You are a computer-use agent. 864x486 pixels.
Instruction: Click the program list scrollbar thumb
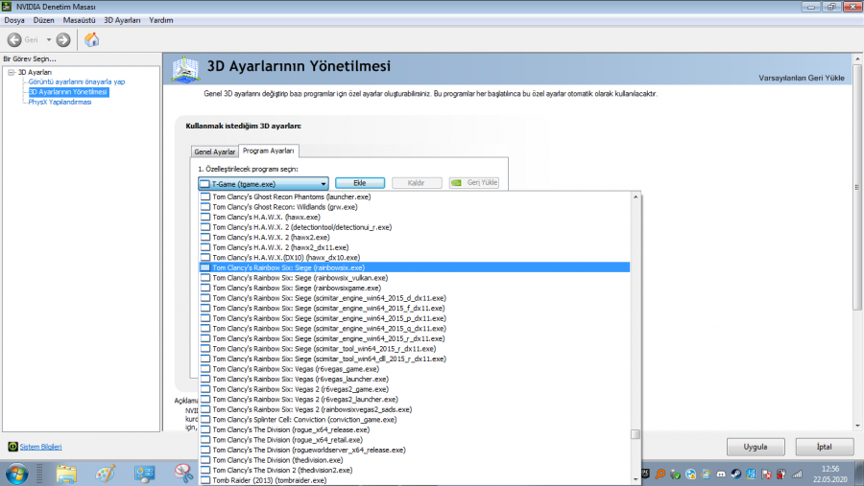[x=636, y=434]
